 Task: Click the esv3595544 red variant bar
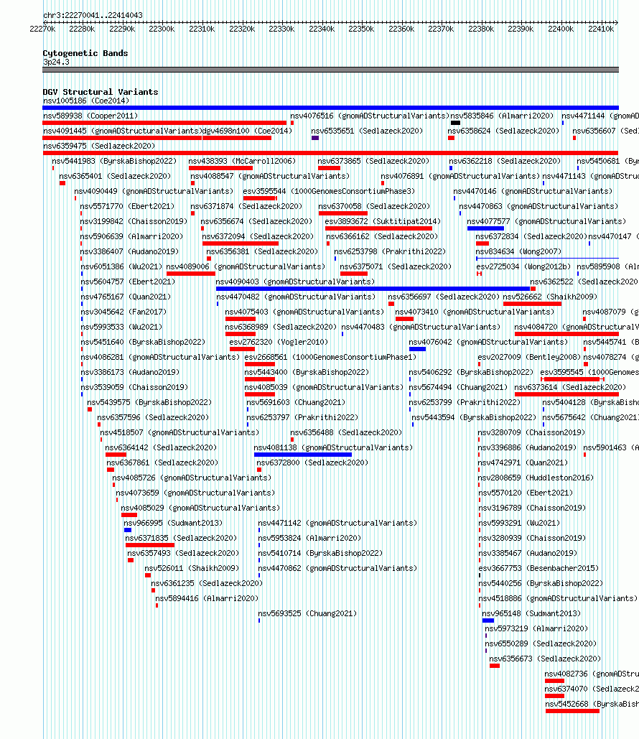pos(260,198)
